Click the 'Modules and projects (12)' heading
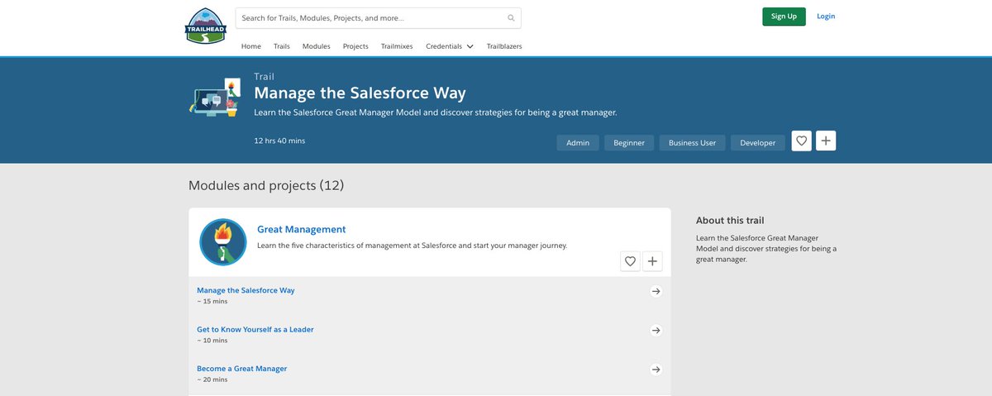 click(266, 185)
